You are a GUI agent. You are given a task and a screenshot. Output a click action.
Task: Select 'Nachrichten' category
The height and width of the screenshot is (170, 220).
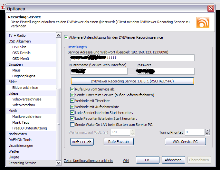[x=31, y=134]
